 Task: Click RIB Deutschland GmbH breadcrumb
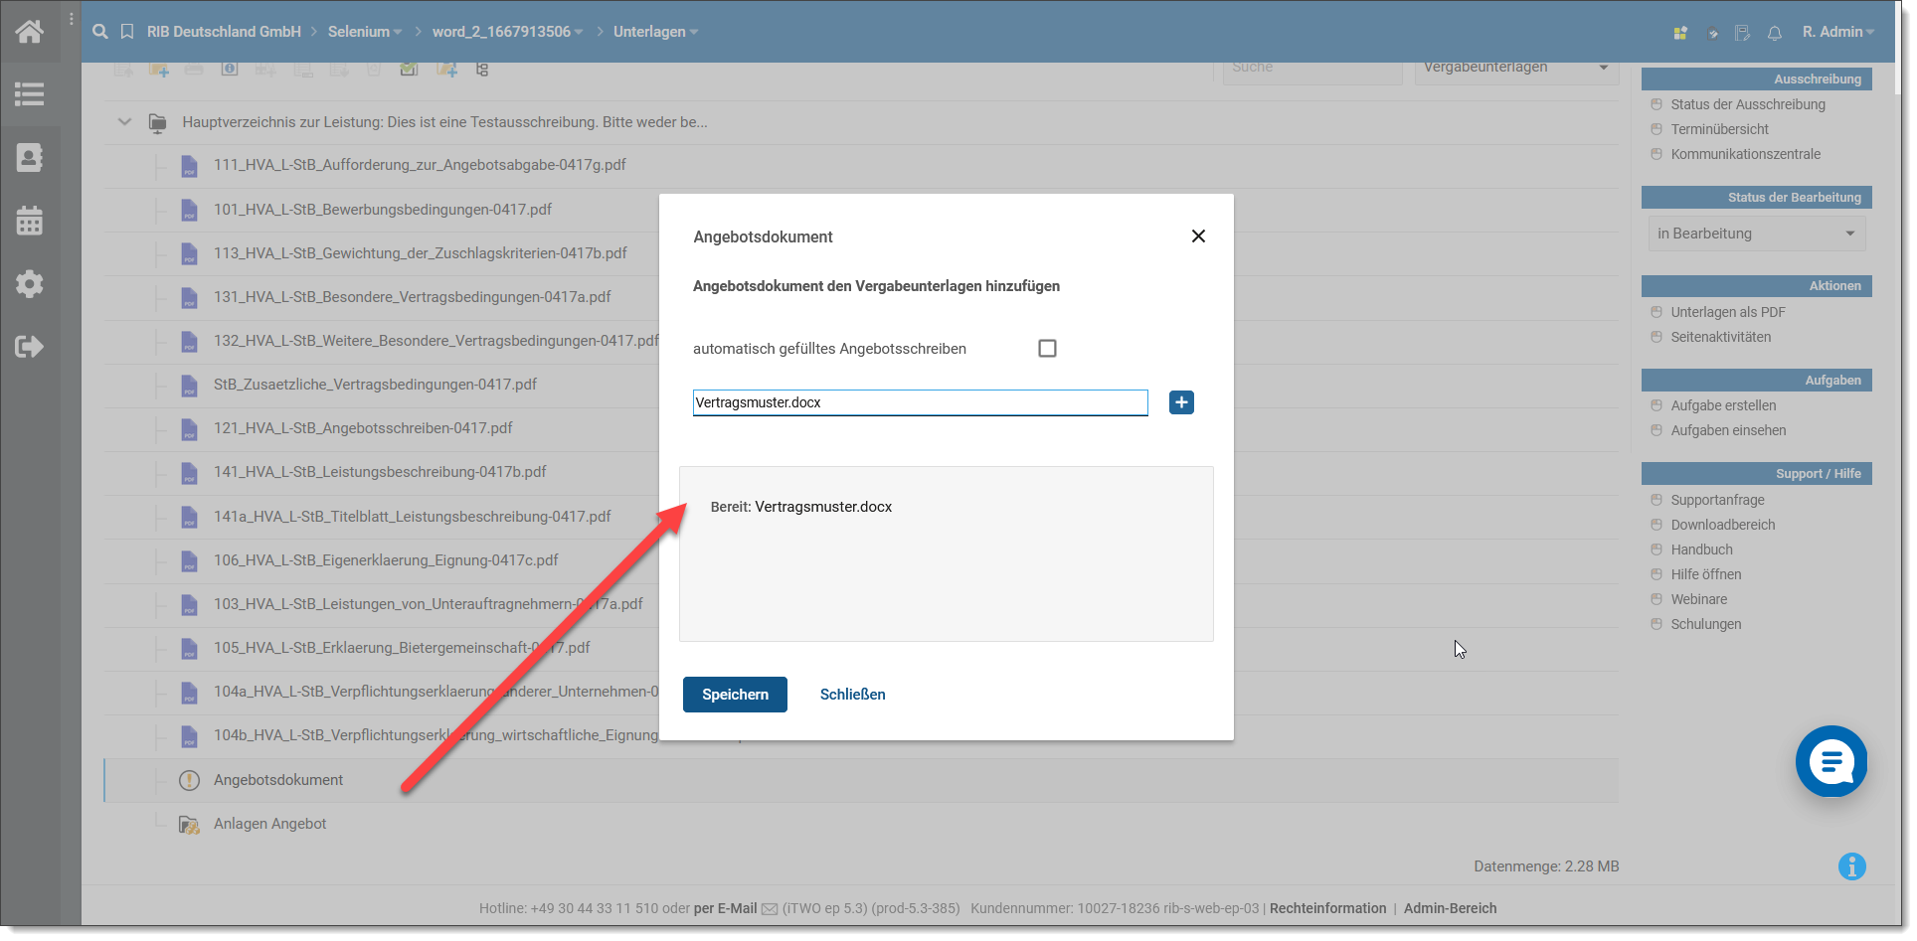[x=224, y=32]
